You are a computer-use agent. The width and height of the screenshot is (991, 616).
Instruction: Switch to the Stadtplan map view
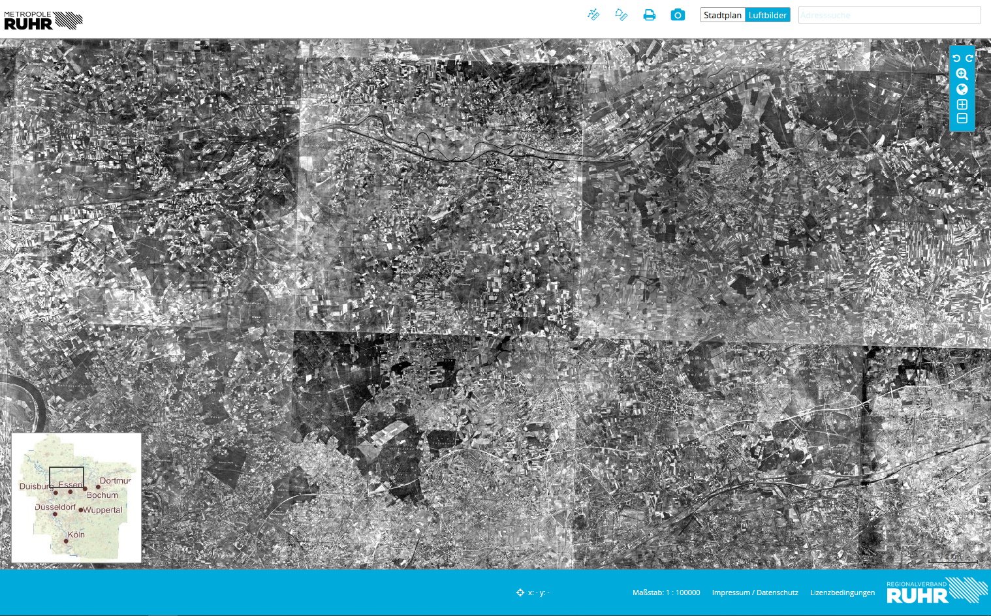pyautogui.click(x=723, y=15)
